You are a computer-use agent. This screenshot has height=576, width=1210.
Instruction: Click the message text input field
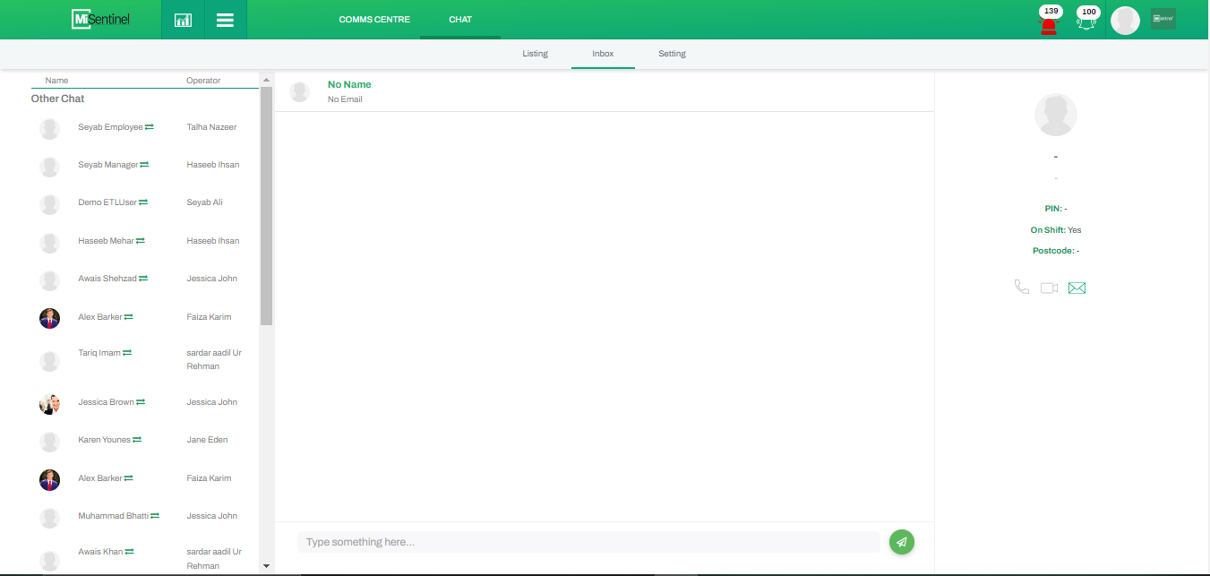tap(588, 542)
